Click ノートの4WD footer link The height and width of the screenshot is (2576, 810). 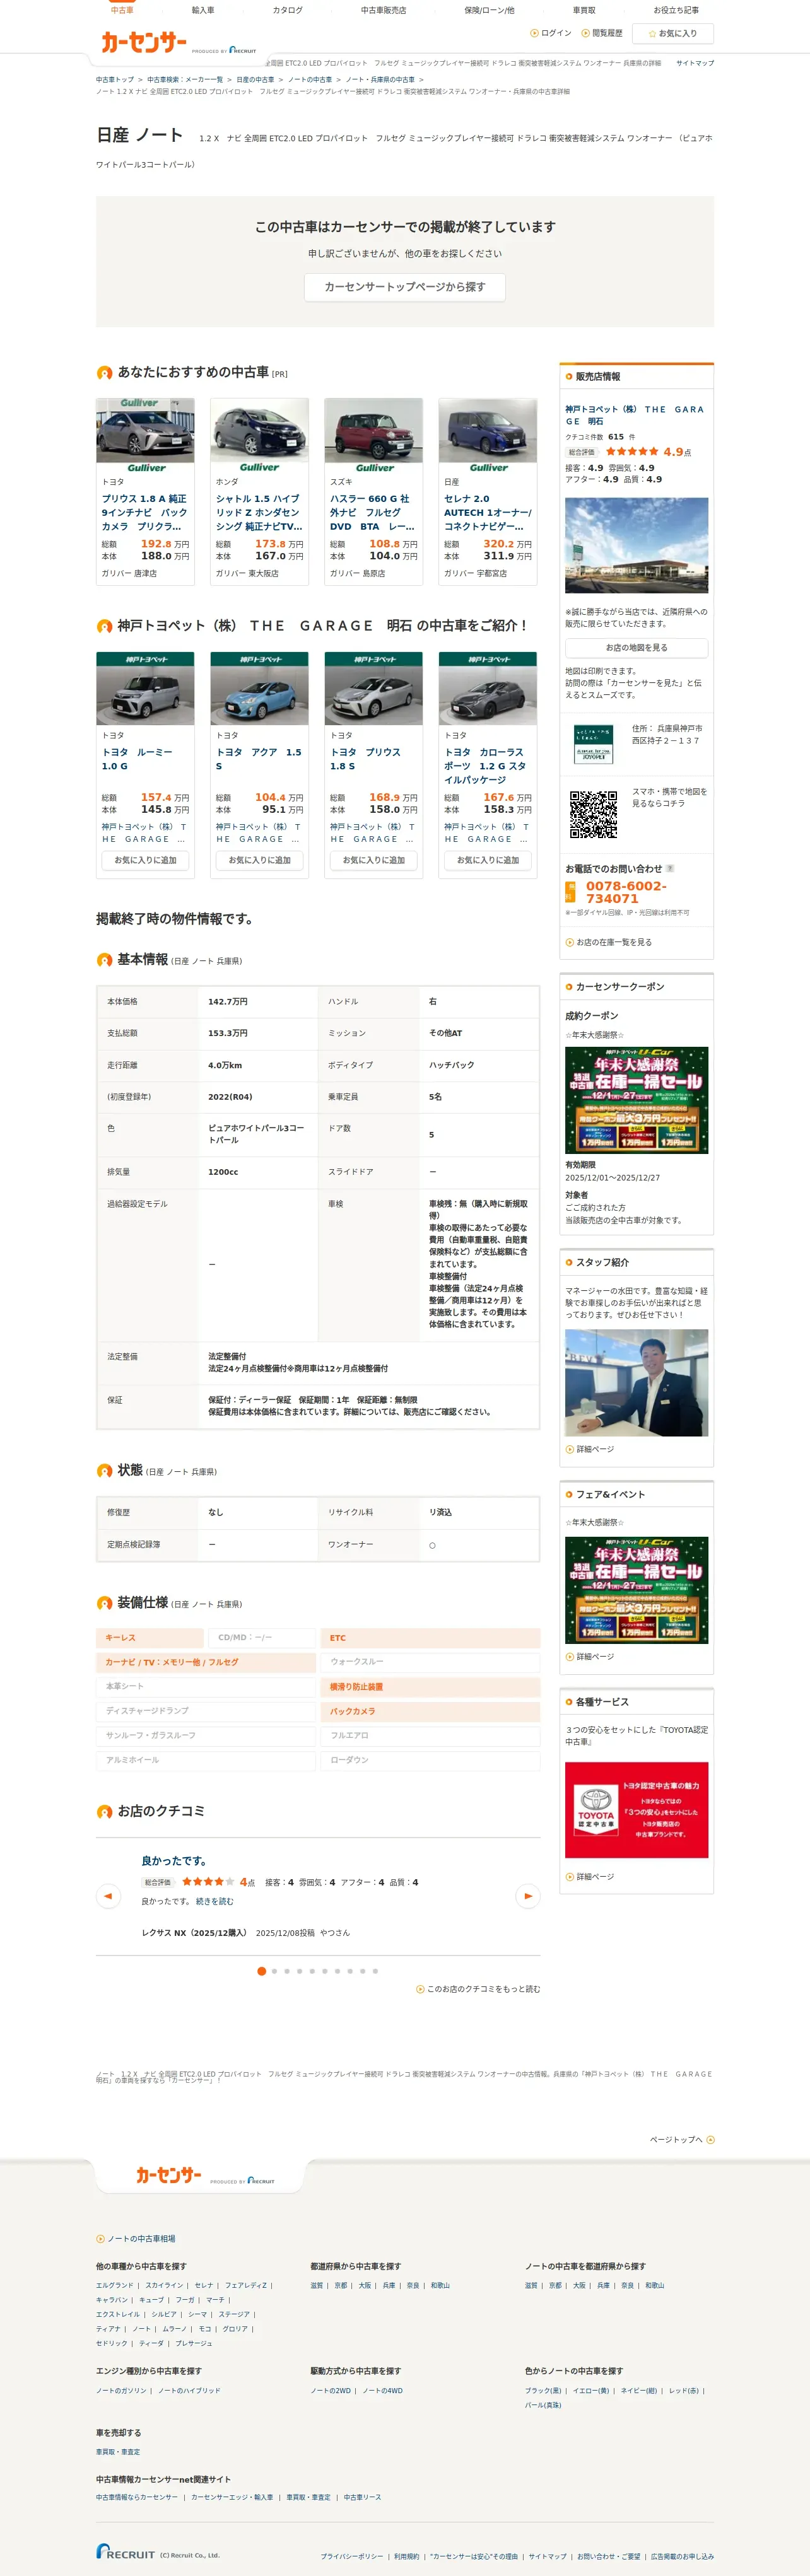[383, 2391]
